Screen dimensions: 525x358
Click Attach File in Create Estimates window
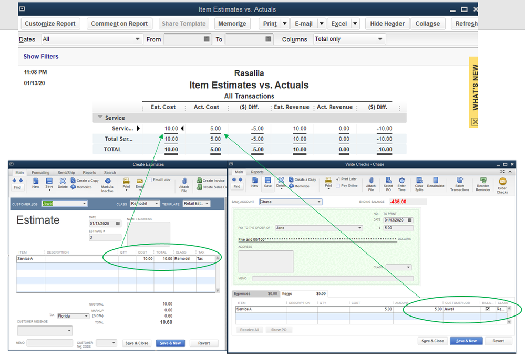click(184, 181)
